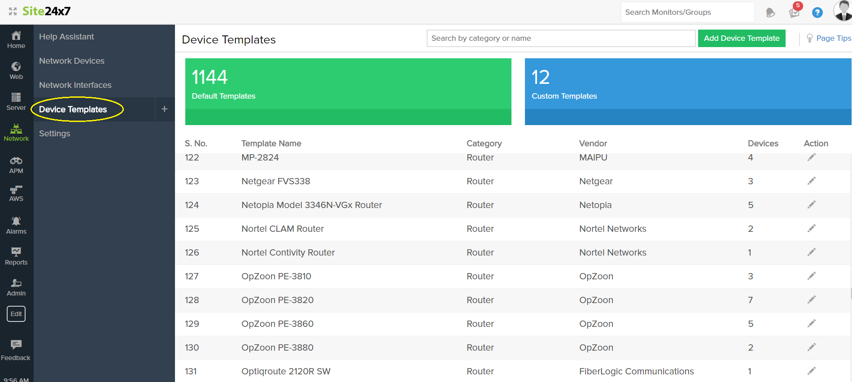
Task: Edit the Optiqroute 2120R SW template
Action: (812, 371)
